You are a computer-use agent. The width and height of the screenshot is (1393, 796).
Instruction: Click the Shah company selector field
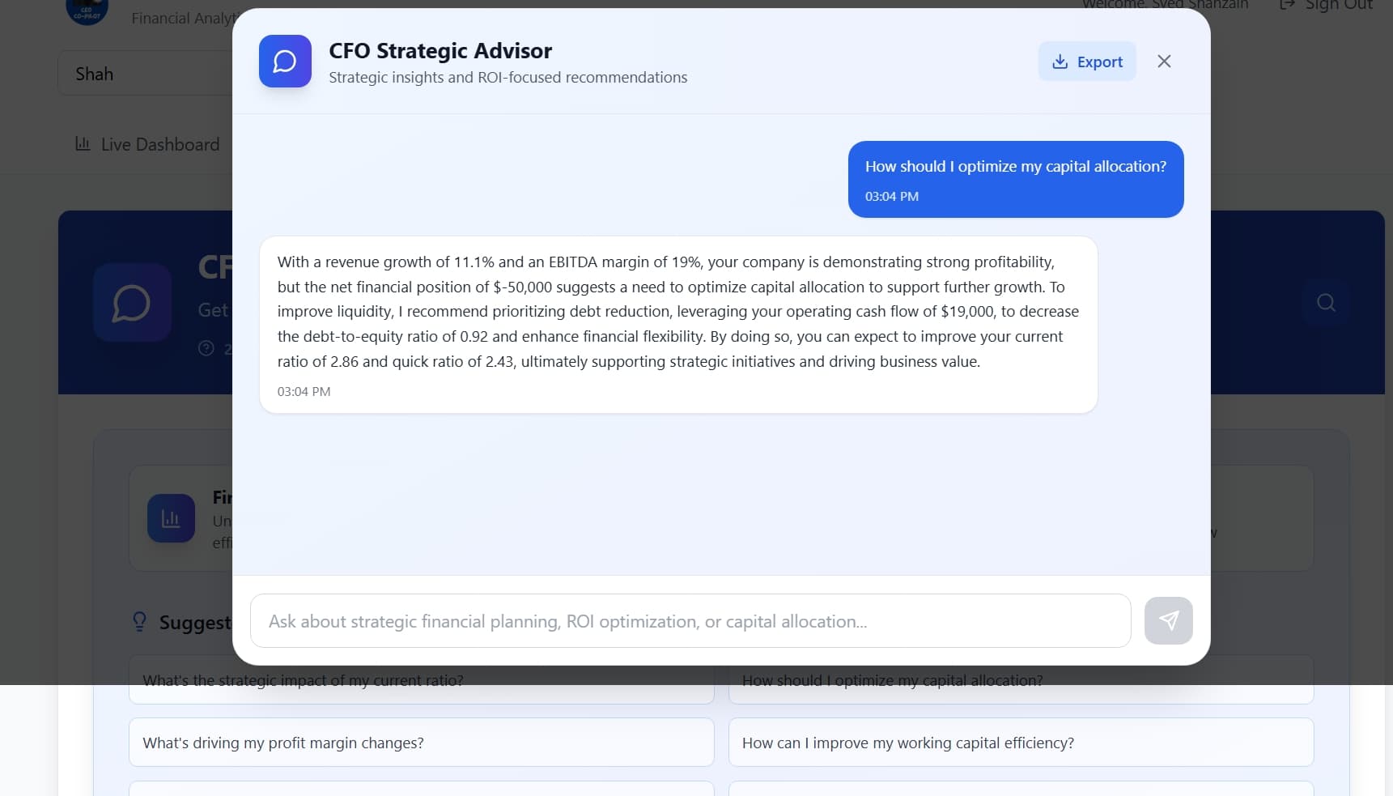coord(146,74)
